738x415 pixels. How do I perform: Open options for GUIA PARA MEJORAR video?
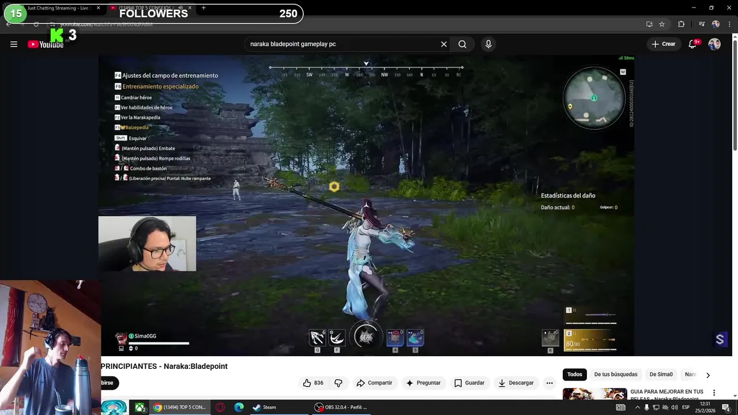point(714,393)
